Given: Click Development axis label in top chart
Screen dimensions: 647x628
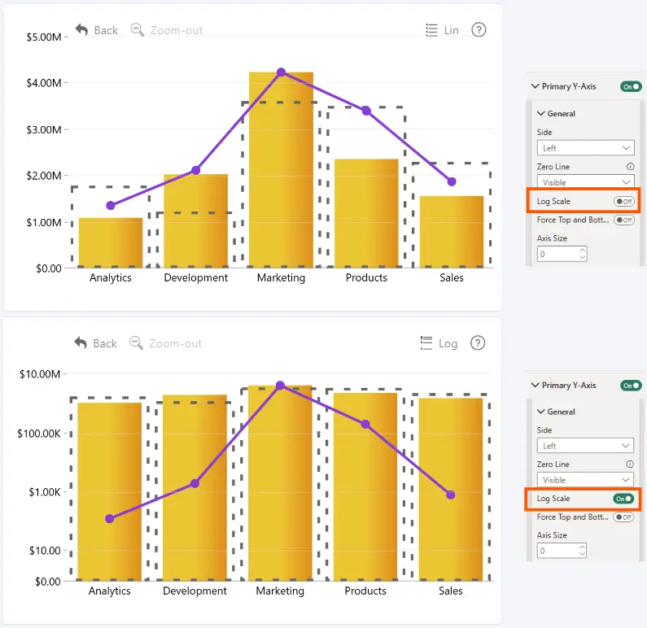Looking at the screenshot, I should click(195, 277).
